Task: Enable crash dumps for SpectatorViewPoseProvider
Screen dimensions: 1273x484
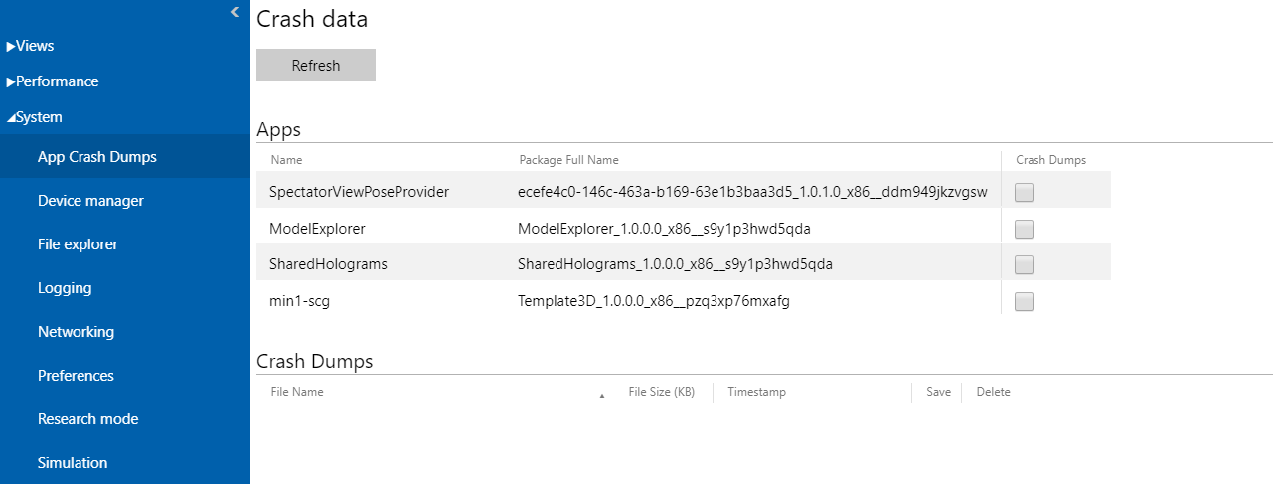Action: 1024,193
